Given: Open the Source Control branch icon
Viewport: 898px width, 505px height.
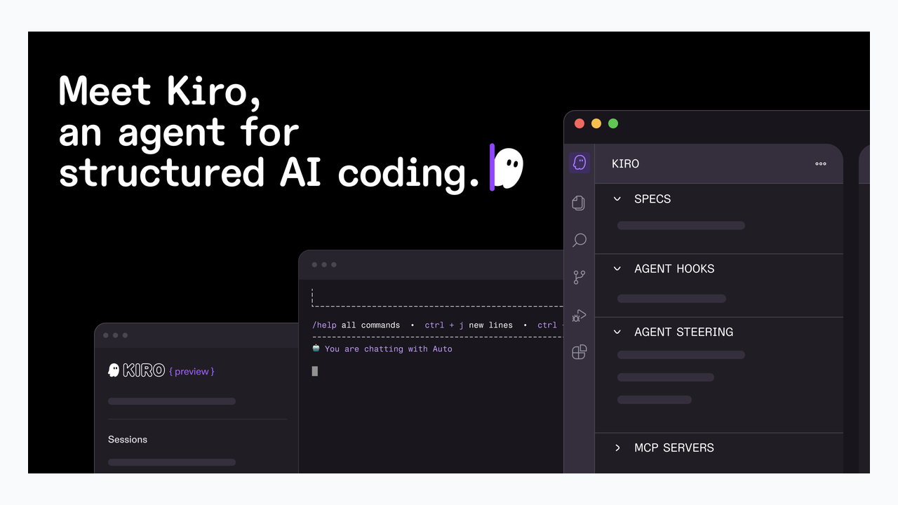Looking at the screenshot, I should pos(579,278).
